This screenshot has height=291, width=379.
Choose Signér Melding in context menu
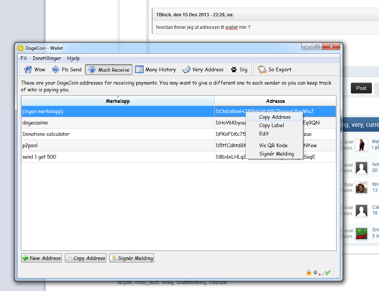click(275, 154)
